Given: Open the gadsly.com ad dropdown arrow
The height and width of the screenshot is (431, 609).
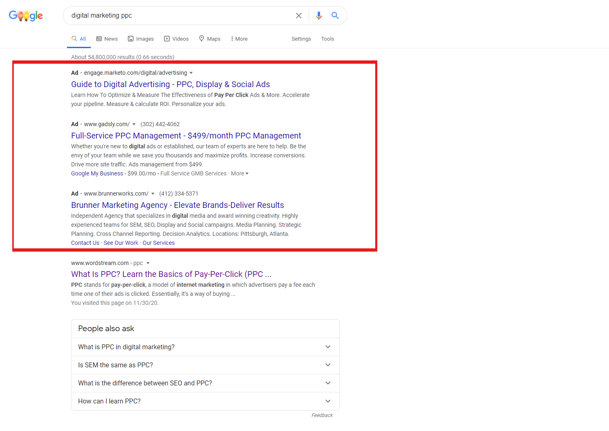Looking at the screenshot, I should tap(134, 124).
